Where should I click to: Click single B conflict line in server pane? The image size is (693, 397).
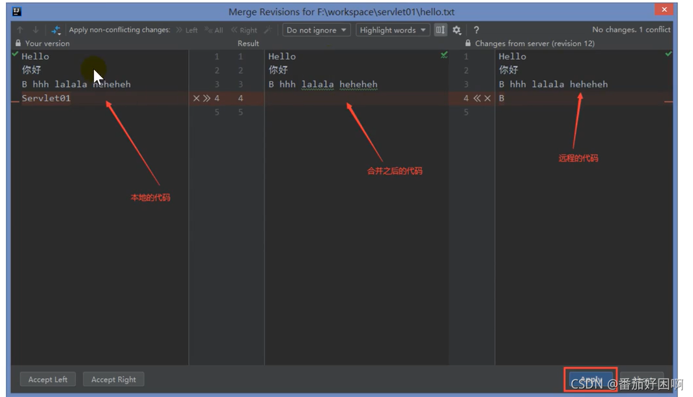(x=502, y=98)
